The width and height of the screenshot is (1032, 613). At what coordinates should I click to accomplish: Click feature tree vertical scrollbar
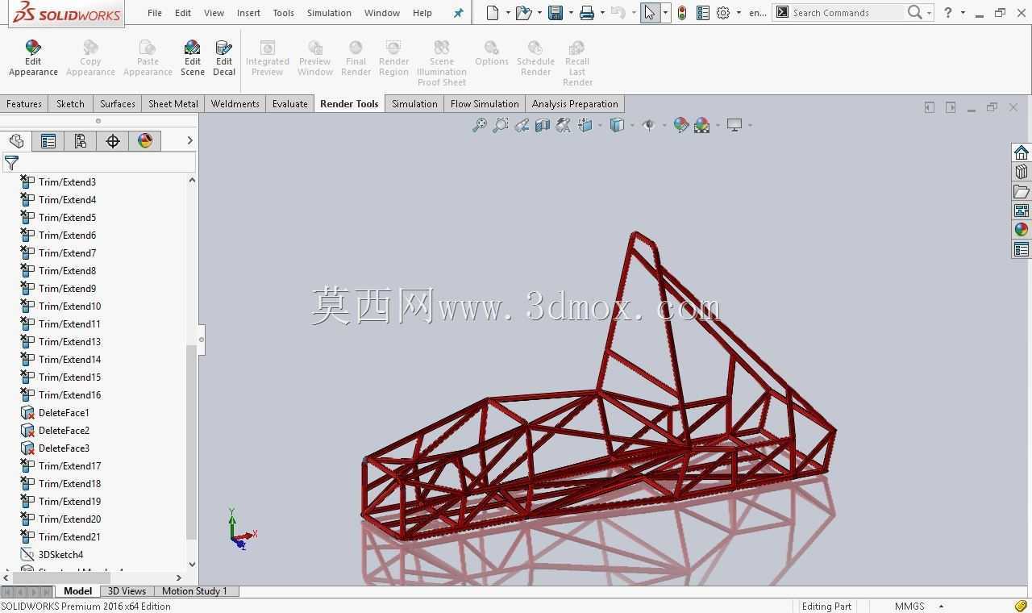[x=192, y=442]
